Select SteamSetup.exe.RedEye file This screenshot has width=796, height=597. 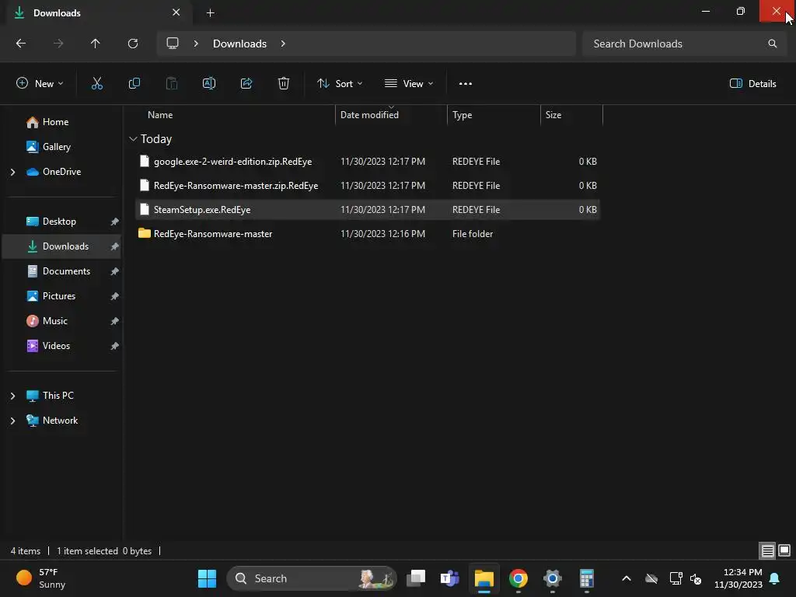pyautogui.click(x=368, y=210)
